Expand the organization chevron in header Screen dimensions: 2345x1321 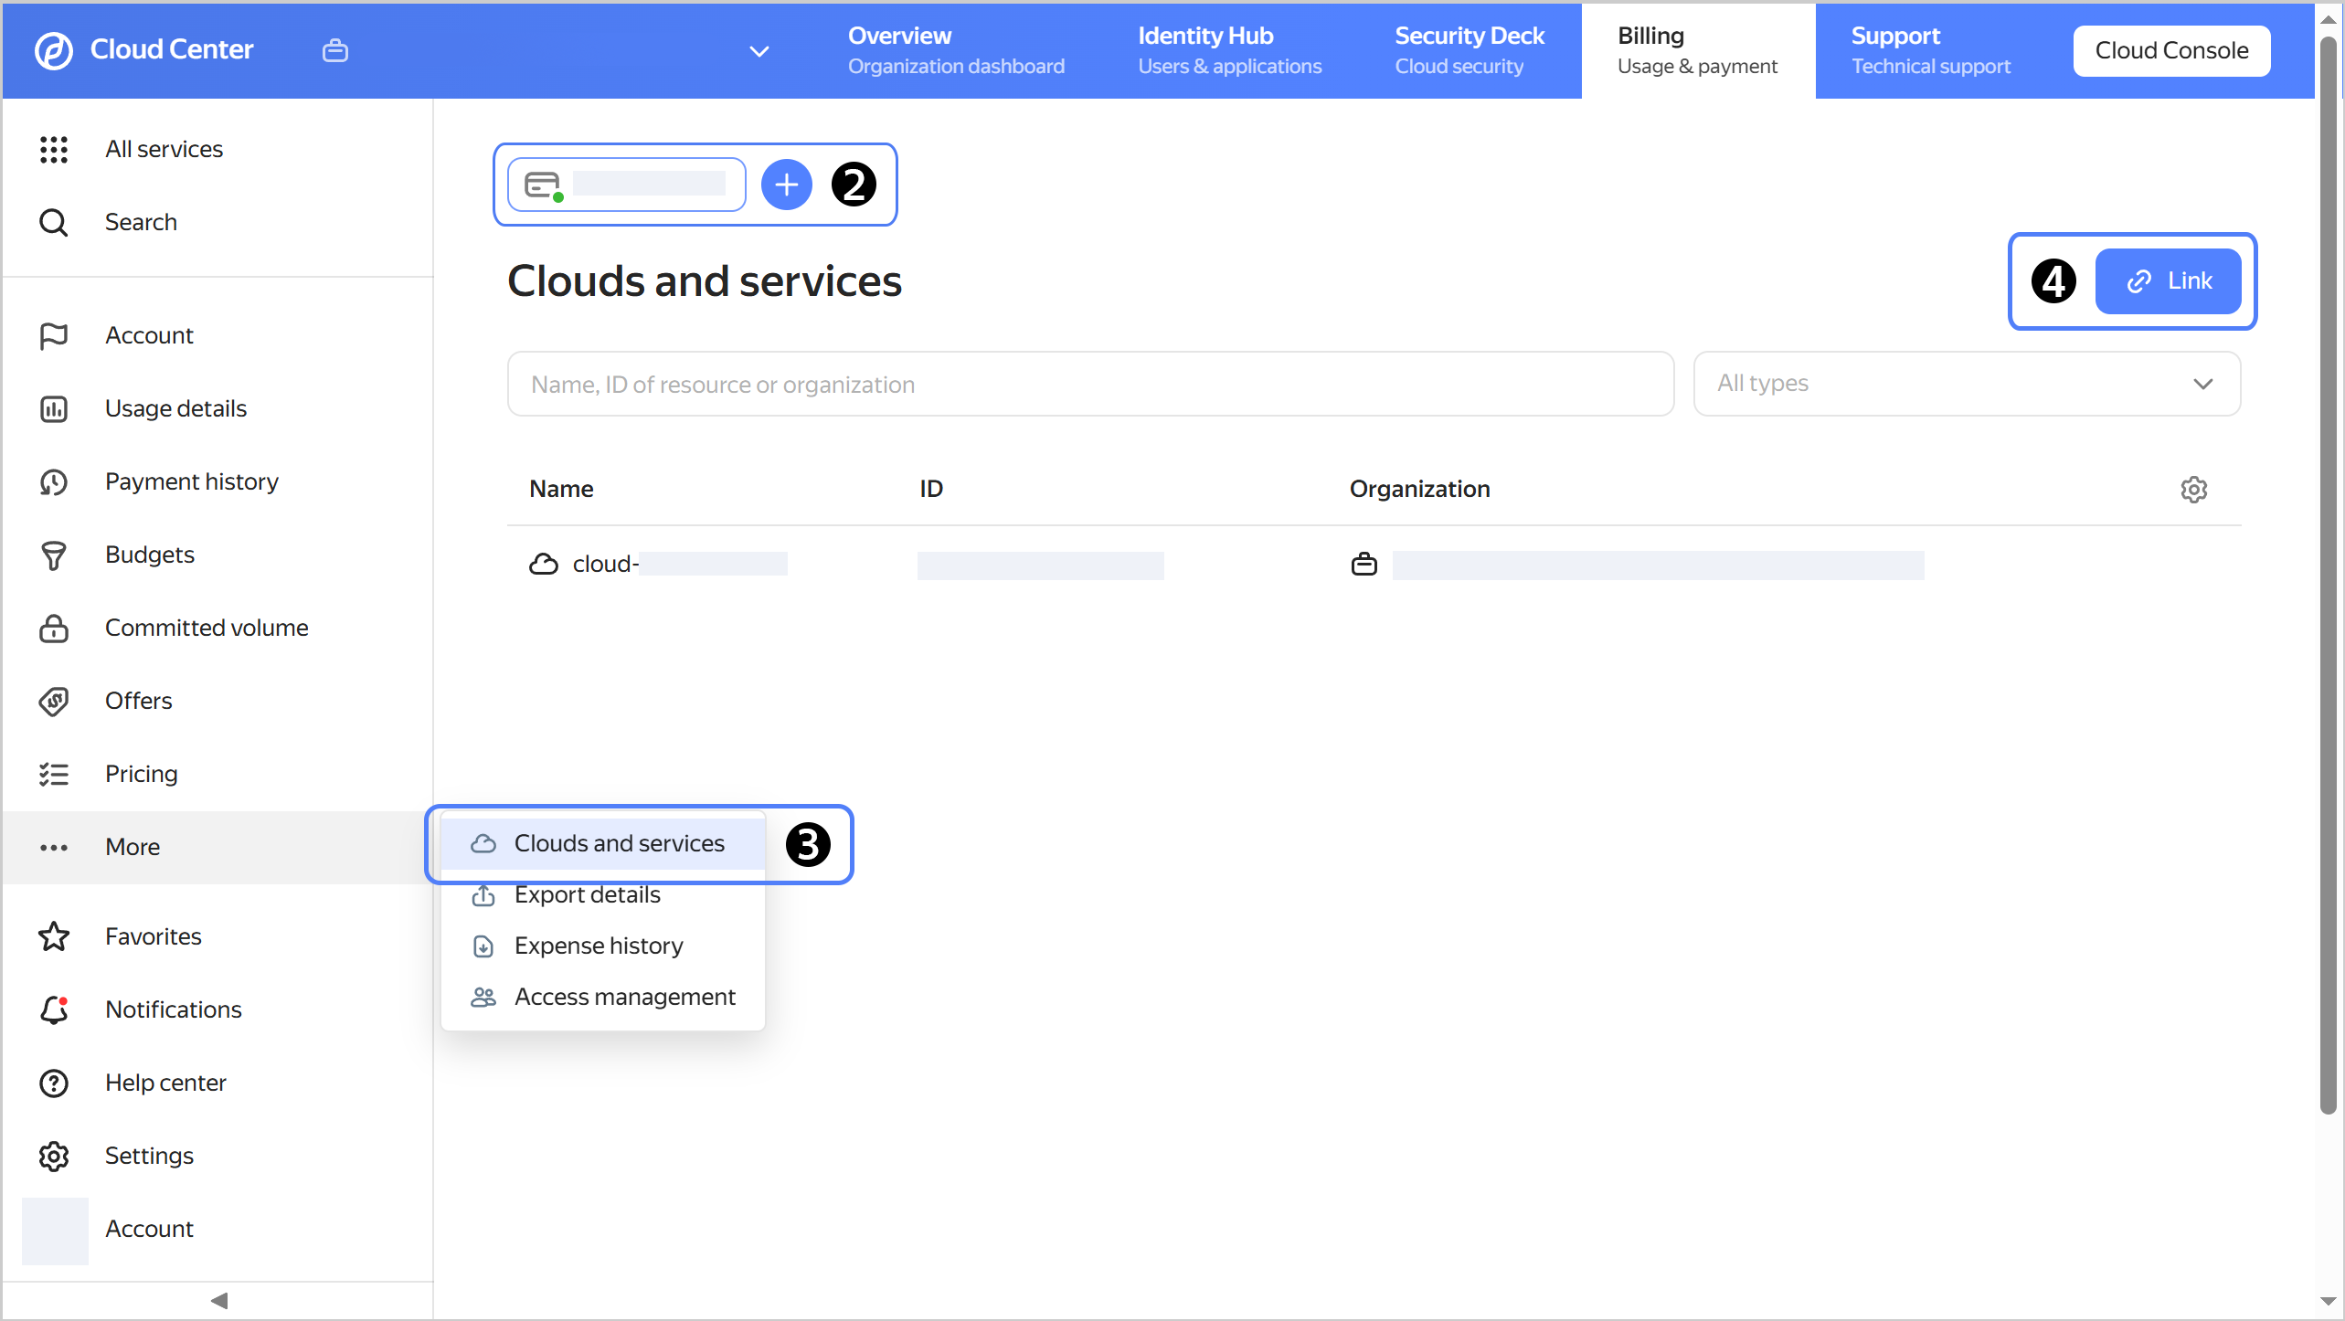(759, 51)
